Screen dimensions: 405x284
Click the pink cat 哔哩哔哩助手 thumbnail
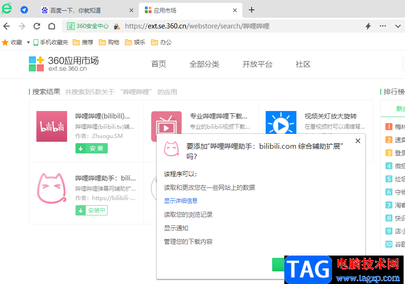point(52,188)
